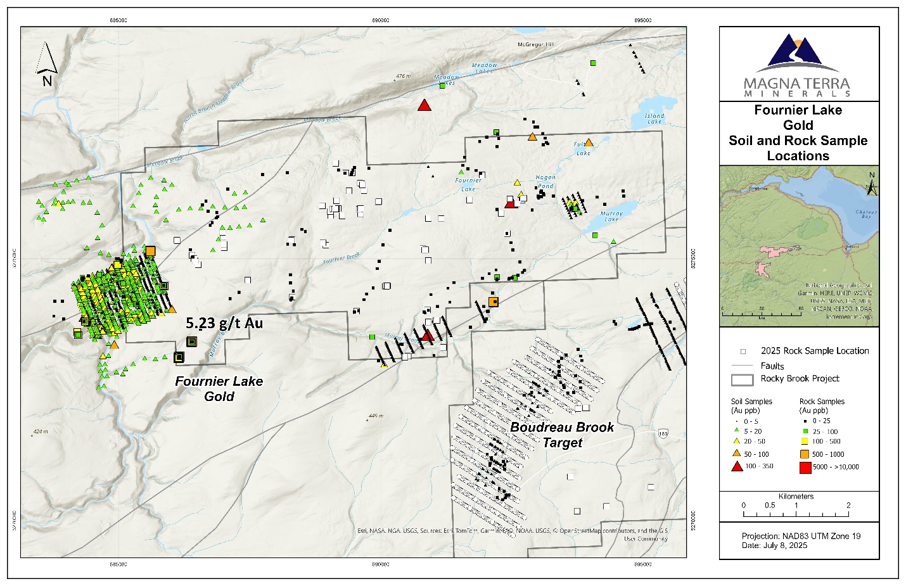Click the green 25 - 100 rock sample swatch
Image resolution: width=906 pixels, height=586 pixels.
coord(805,431)
